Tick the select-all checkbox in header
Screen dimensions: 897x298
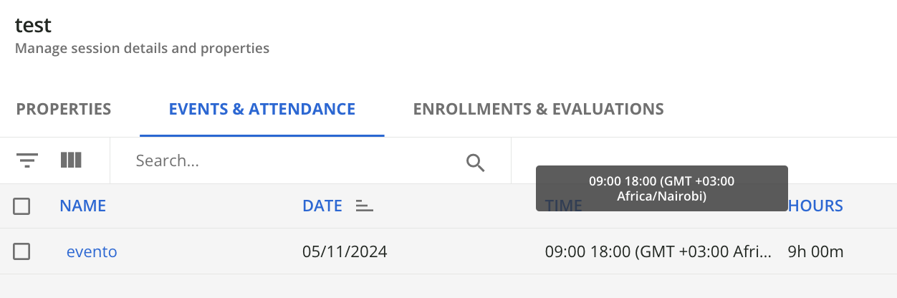pyautogui.click(x=21, y=206)
